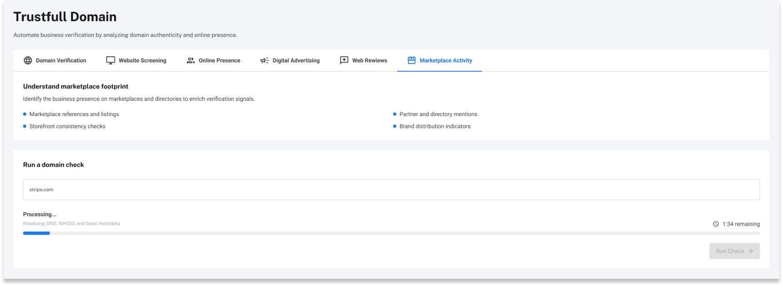Click the arrow icon in Run Check
Image resolution: width=783 pixels, height=286 pixels.
[751, 251]
